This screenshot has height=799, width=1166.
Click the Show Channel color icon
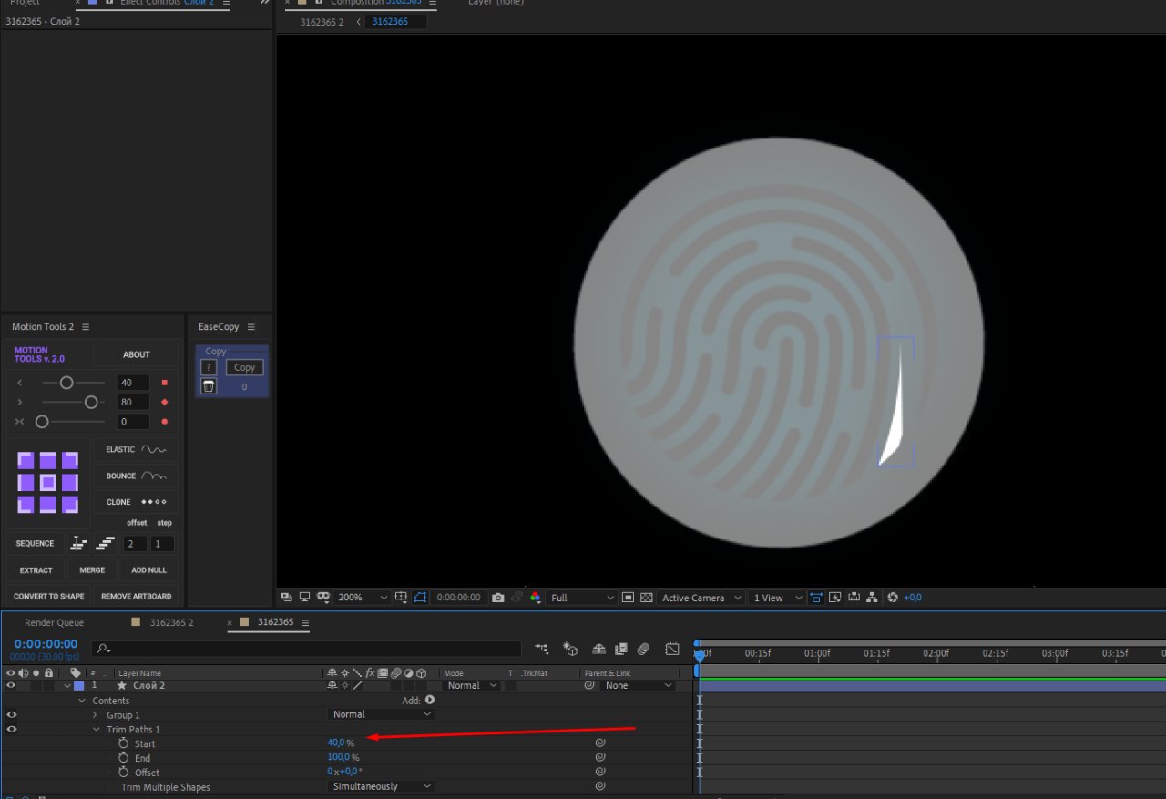pyautogui.click(x=535, y=598)
